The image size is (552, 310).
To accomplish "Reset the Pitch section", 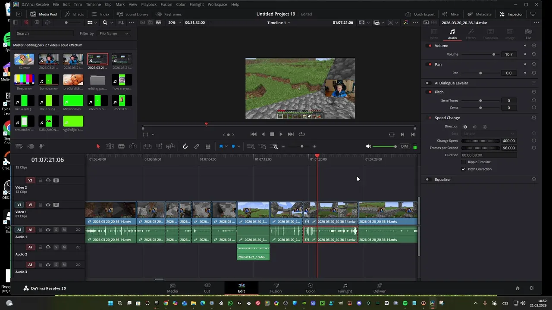I will [534, 92].
